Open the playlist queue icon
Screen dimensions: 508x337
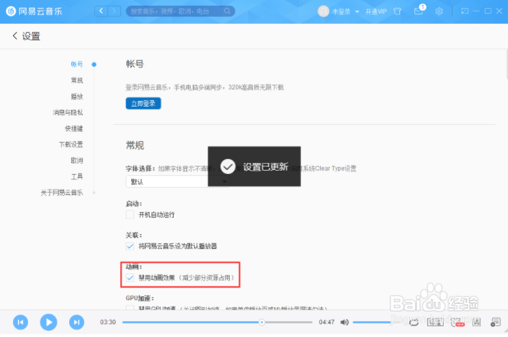[496, 322]
